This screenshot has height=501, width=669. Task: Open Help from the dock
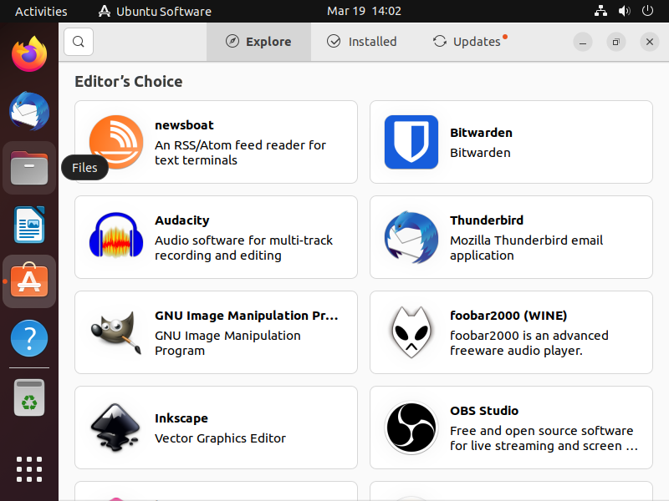pos(29,338)
